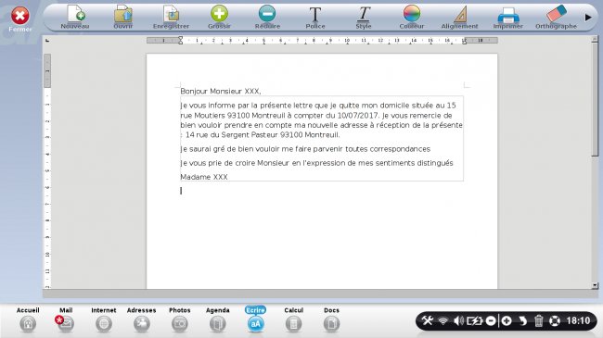Open the Docs file manager
The width and height of the screenshot is (603, 338).
[331, 319]
